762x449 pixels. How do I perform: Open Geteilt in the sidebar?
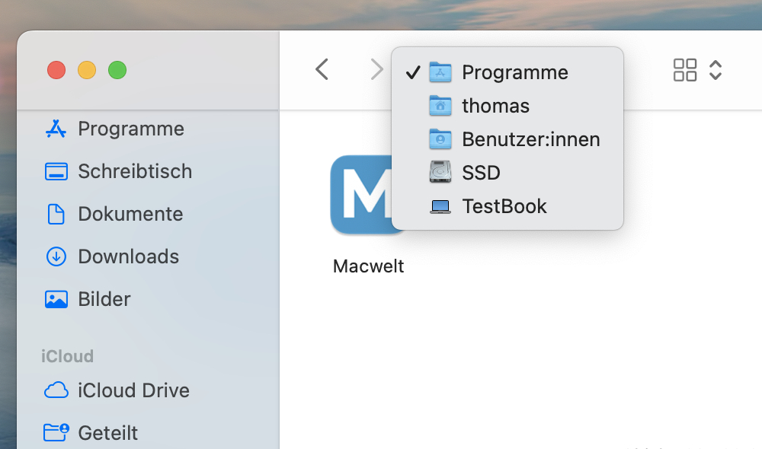pos(91,432)
